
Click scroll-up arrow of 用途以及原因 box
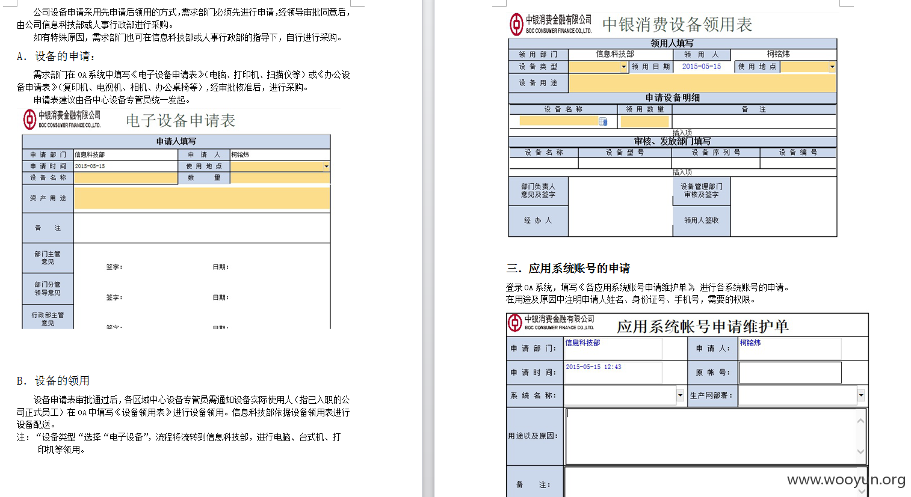tap(860, 421)
